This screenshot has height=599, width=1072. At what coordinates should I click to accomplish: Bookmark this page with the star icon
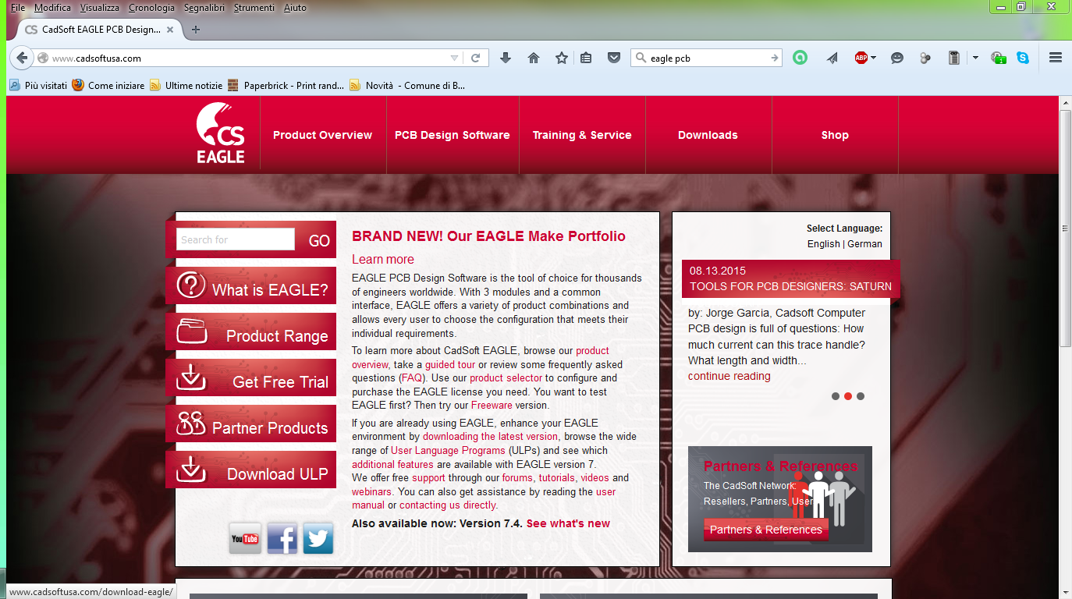tap(562, 58)
